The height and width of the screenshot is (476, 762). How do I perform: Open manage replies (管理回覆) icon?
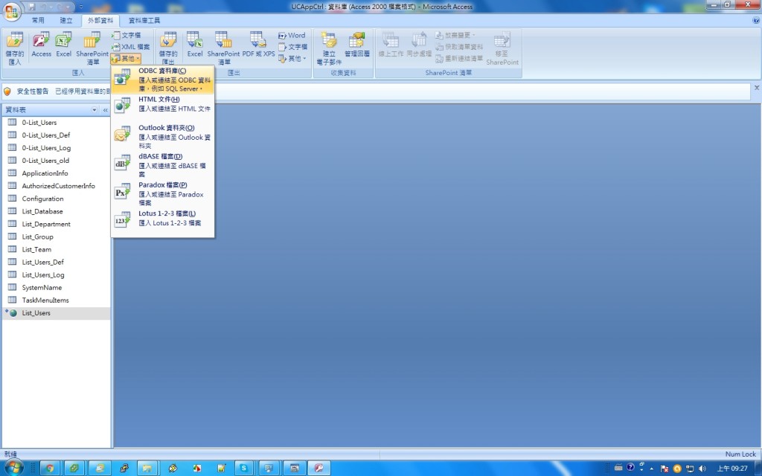pyautogui.click(x=357, y=45)
